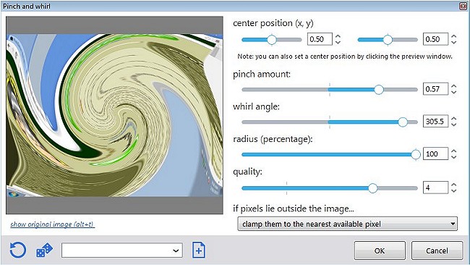Screen dimensions: 470x265
Task: Open the outside-pixels handling dropdown
Action: (x=347, y=224)
